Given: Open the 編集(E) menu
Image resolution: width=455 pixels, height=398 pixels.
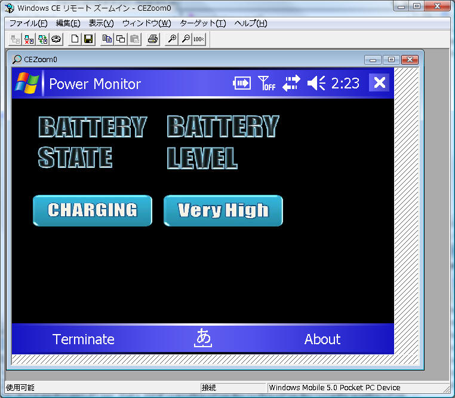Looking at the screenshot, I should tap(68, 23).
